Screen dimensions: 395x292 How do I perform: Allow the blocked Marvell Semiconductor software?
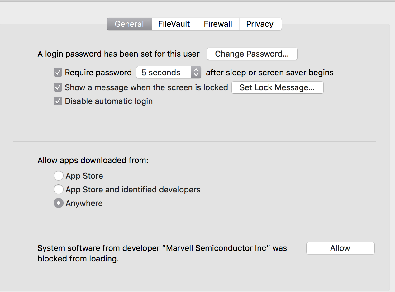tap(340, 248)
